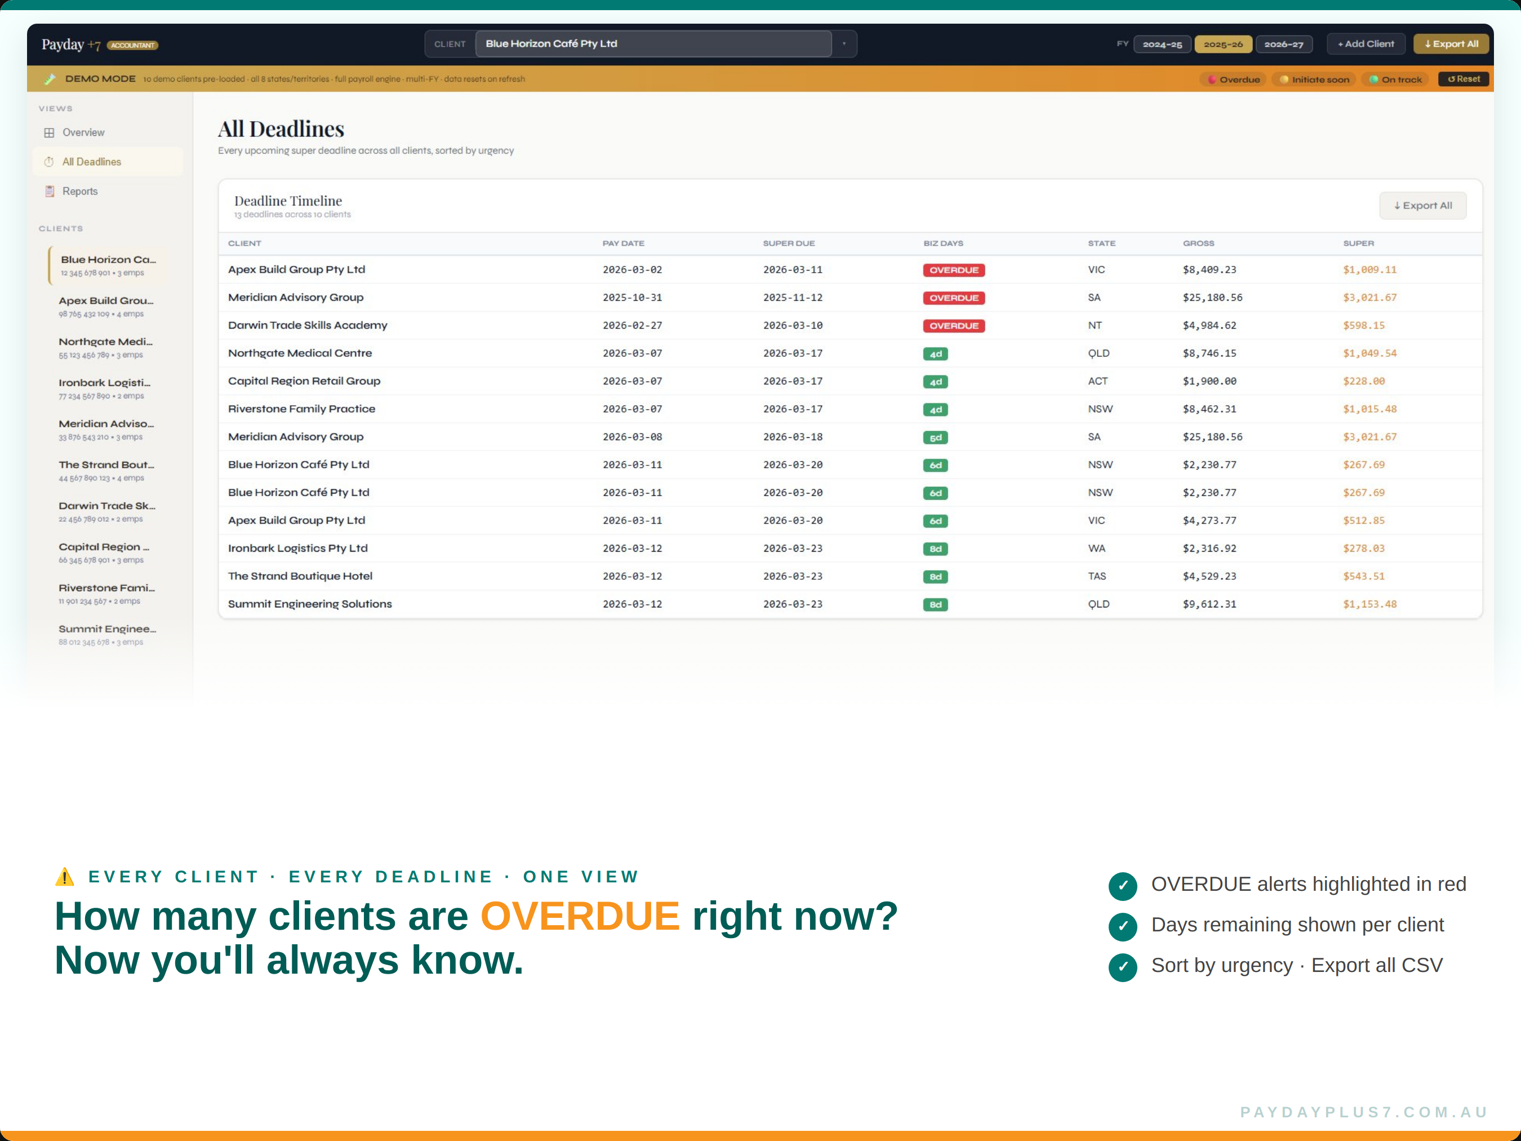Viewport: 1521px width, 1141px height.
Task: Select the Overview grid icon in sidebar
Action: [x=51, y=132]
